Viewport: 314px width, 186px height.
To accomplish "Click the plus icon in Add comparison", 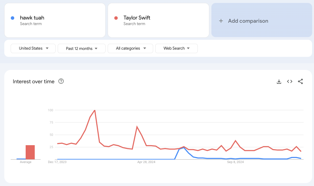I will 221,21.
